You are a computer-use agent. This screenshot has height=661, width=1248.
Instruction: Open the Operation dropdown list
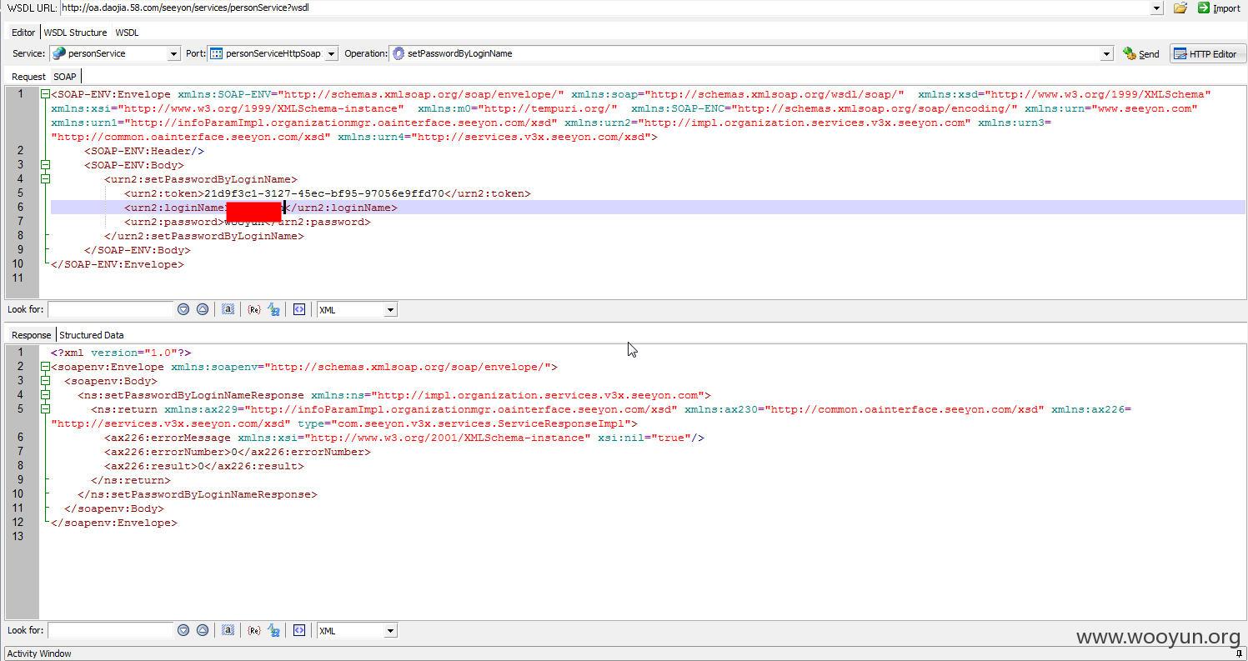(1106, 53)
